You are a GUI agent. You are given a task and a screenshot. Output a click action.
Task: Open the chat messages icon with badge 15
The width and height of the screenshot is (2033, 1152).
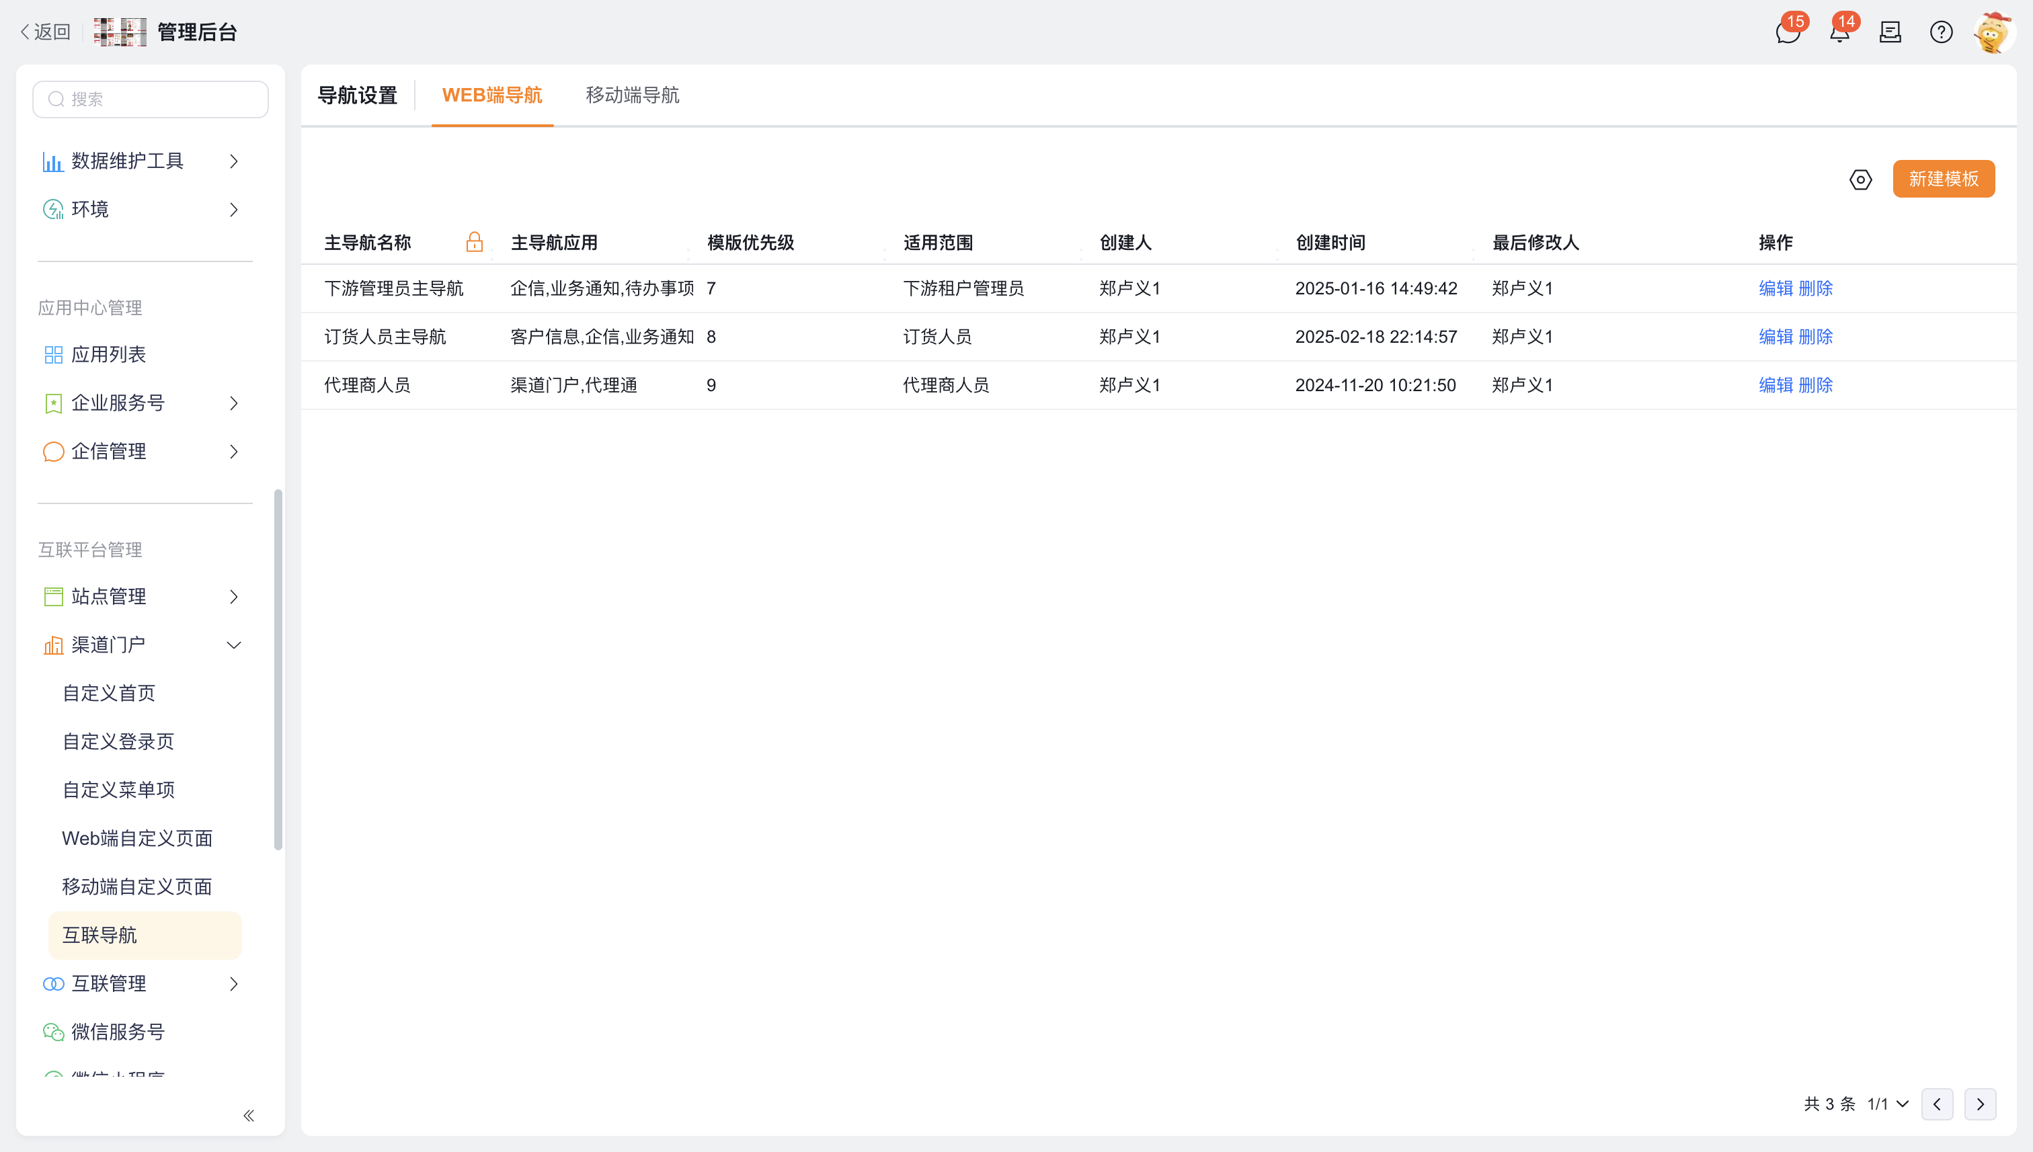[x=1788, y=32]
